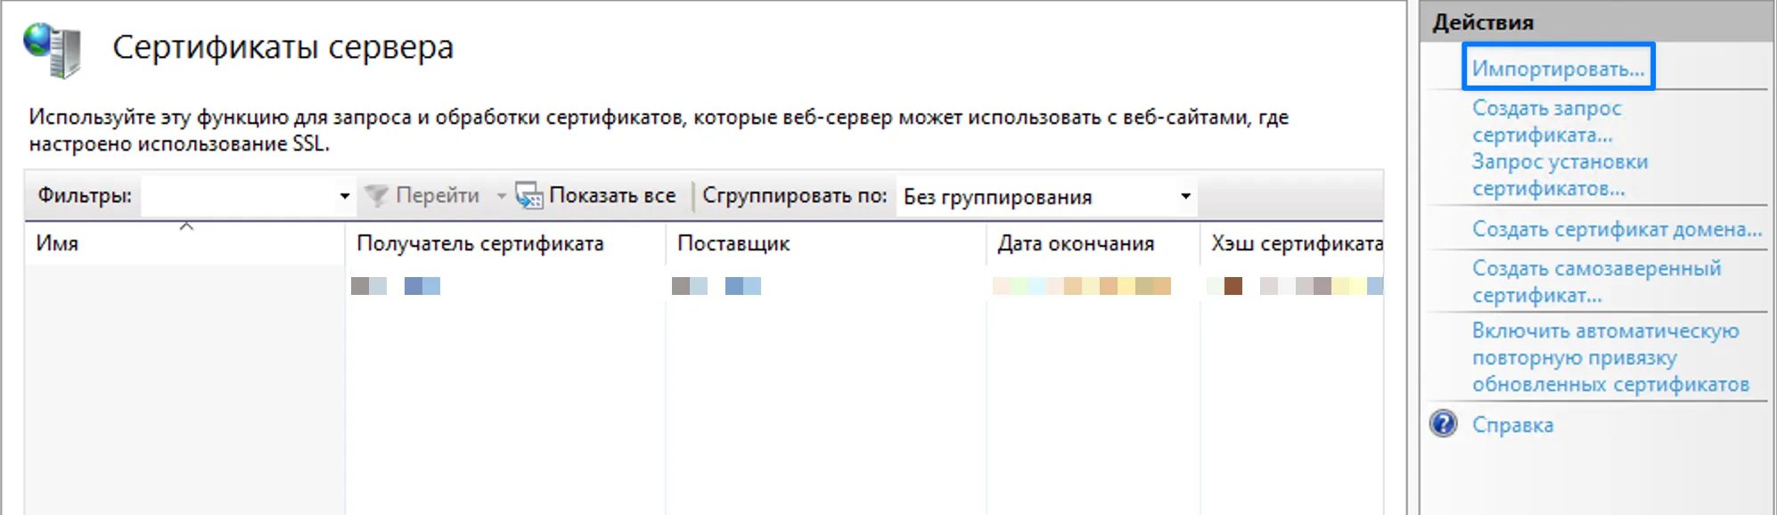
Task: Open the Сгруппировать по dropdown
Action: point(1185,195)
